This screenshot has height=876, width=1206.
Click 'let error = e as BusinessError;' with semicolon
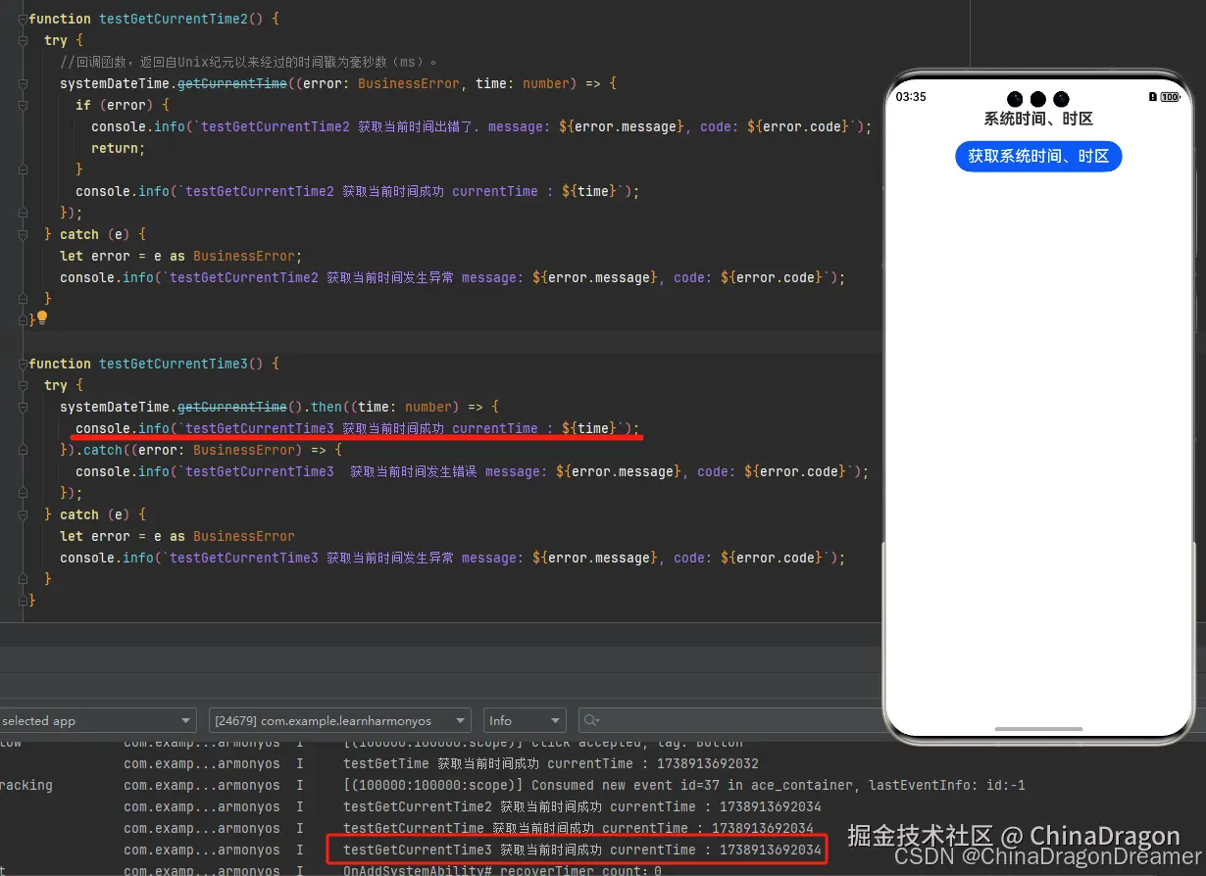point(181,256)
